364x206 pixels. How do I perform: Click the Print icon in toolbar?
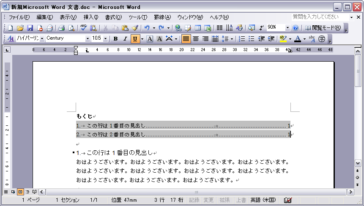click(x=62, y=28)
